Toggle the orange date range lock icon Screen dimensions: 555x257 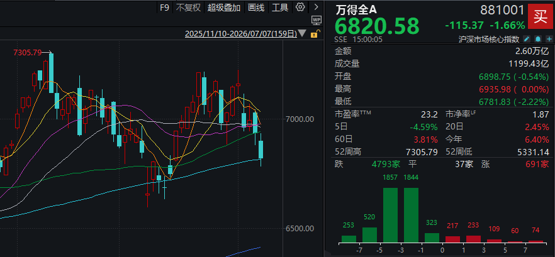pos(315,34)
